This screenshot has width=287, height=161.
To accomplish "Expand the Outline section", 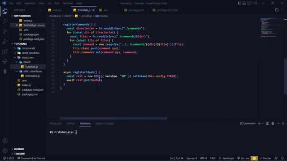I will click(x=19, y=149).
